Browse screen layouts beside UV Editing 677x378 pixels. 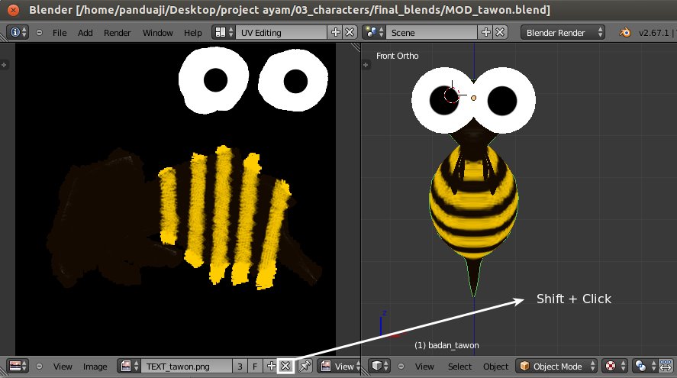click(224, 32)
